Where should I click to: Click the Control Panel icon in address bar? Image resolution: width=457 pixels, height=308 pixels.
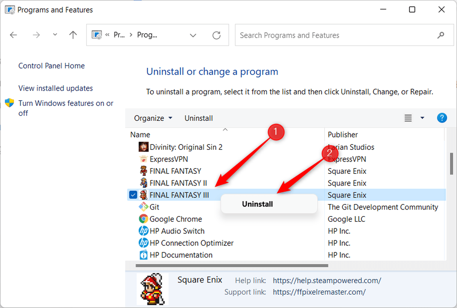(x=97, y=35)
